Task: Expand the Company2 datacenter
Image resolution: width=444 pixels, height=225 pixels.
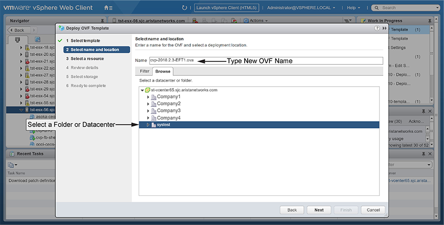Action: tap(148, 104)
